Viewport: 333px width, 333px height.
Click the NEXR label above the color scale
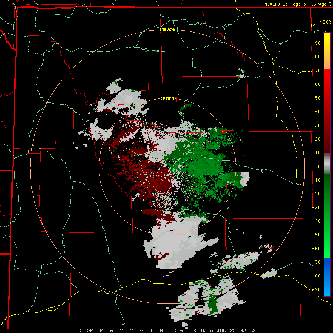(325, 22)
